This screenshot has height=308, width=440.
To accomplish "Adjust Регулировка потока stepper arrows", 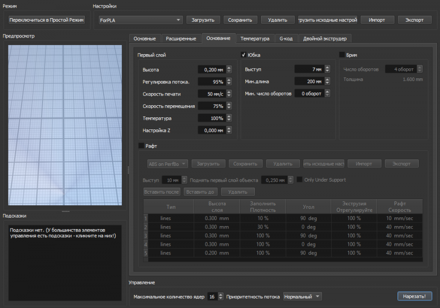I will tap(229, 81).
